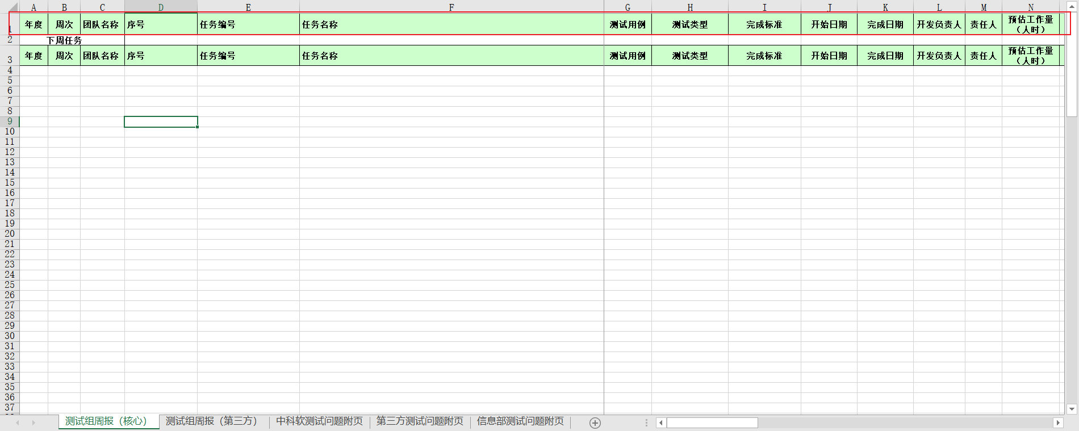
Task: Click the sheet tab scroll-left arrow
Action: (x=18, y=422)
